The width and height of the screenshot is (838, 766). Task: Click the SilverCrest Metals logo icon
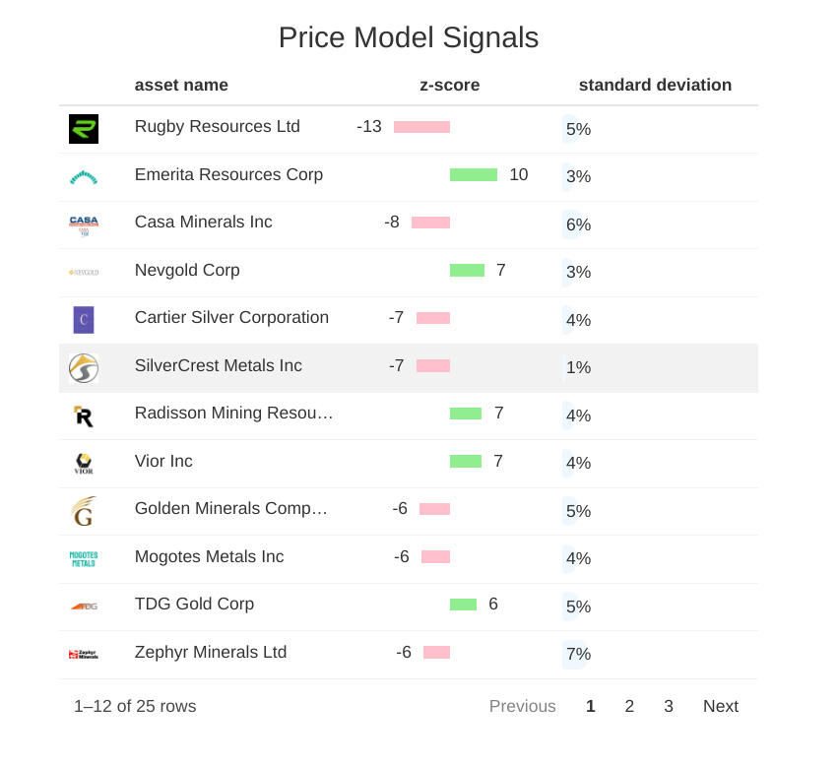pyautogui.click(x=84, y=368)
